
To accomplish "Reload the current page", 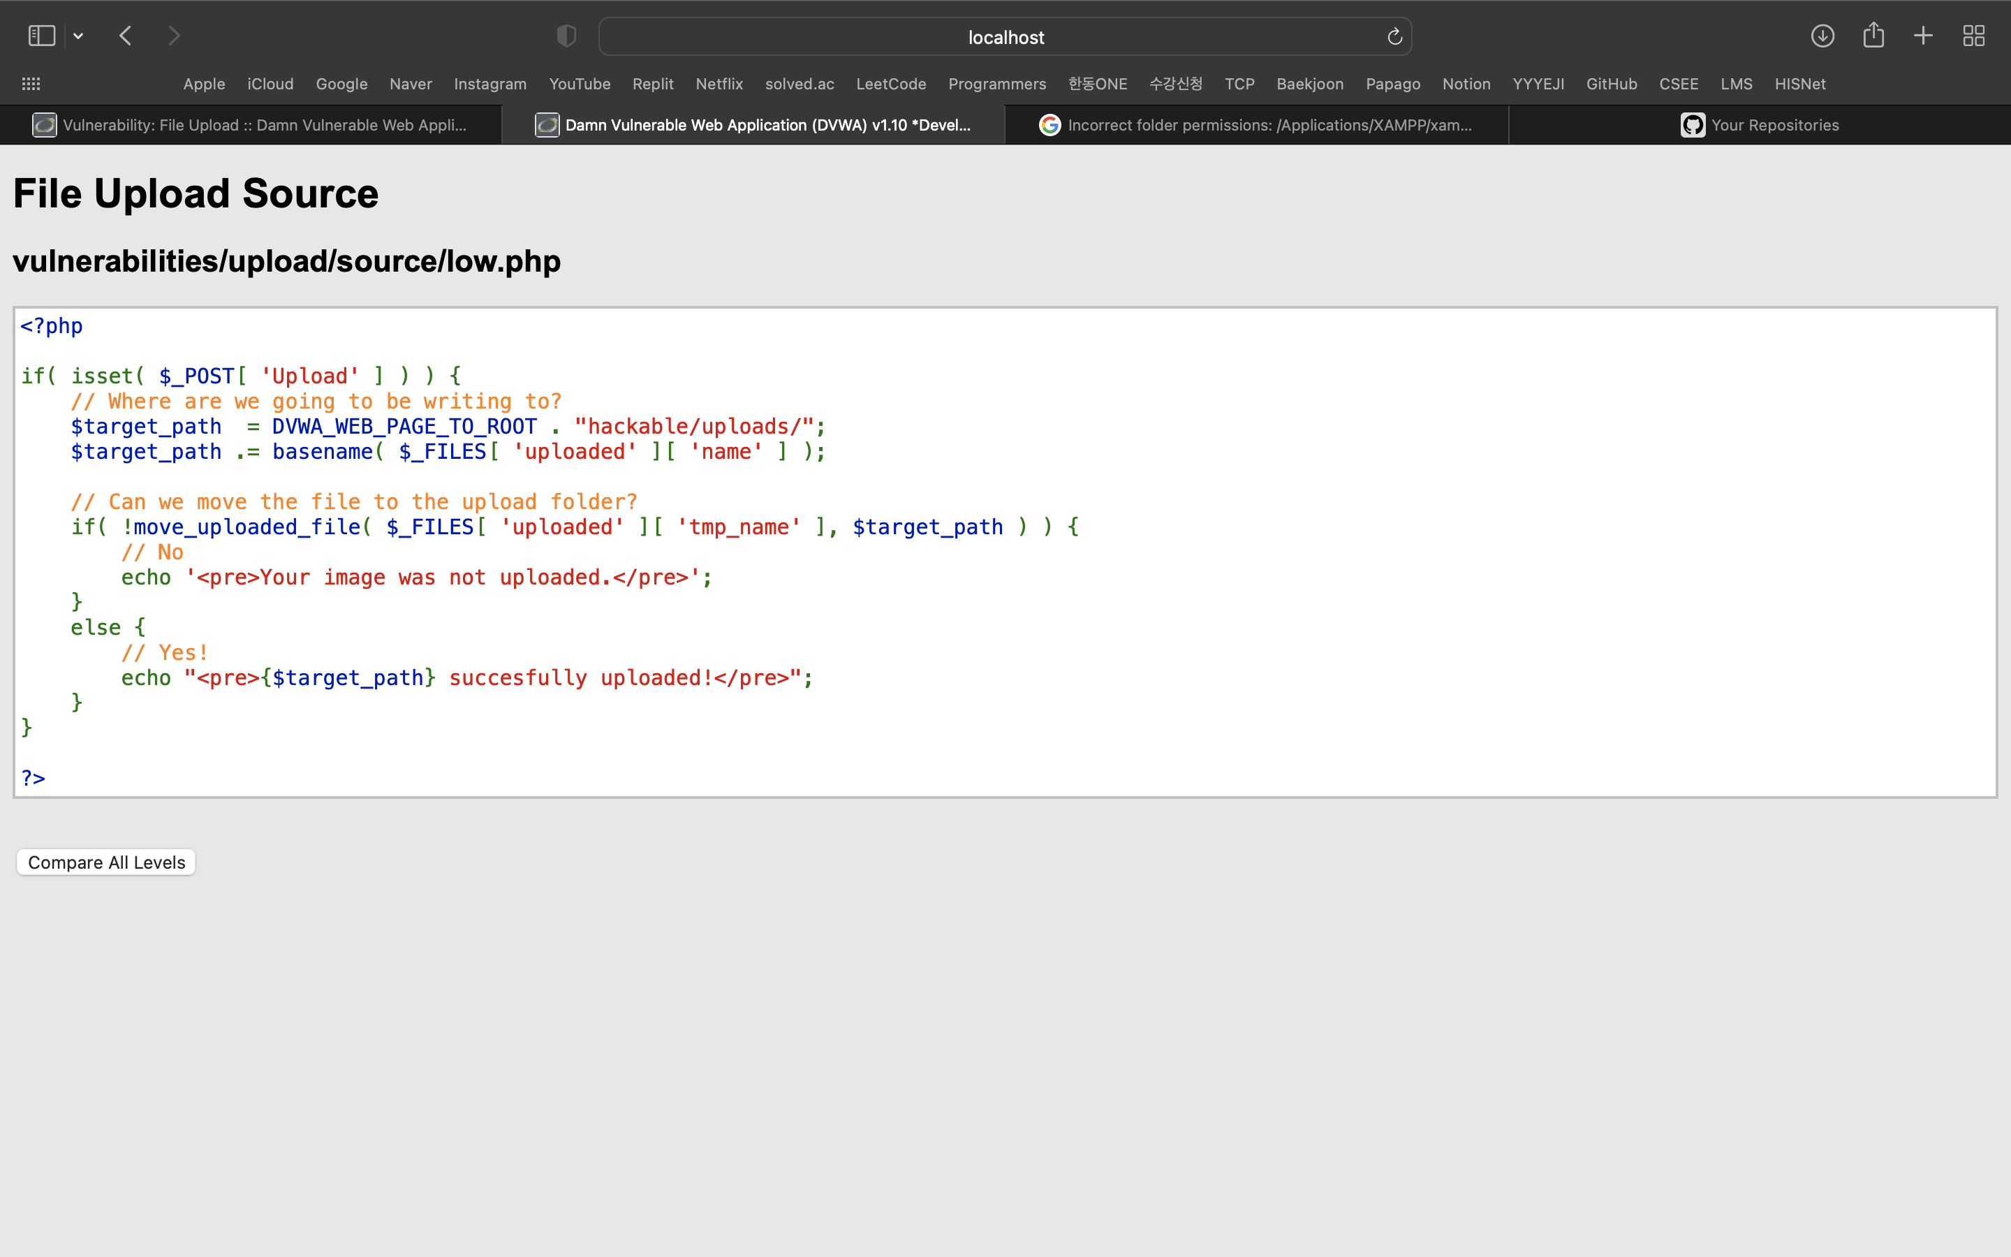I will 1394,36.
